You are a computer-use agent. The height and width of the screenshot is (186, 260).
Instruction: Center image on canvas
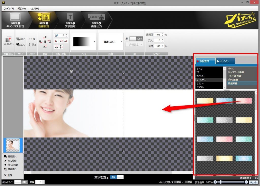tap(45, 41)
